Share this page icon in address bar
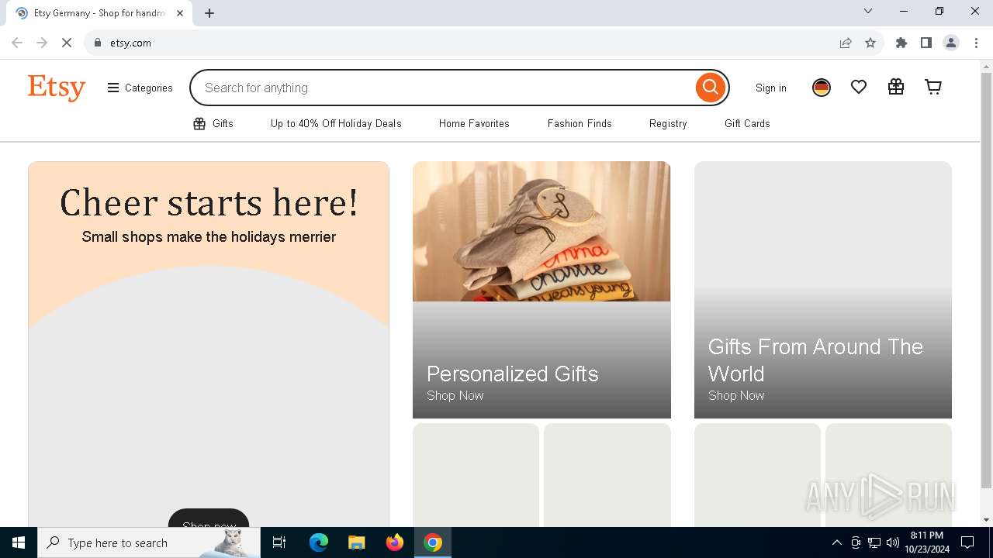This screenshot has height=558, width=993. 846,43
